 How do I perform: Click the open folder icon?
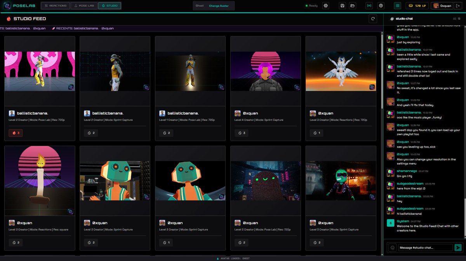click(x=352, y=6)
